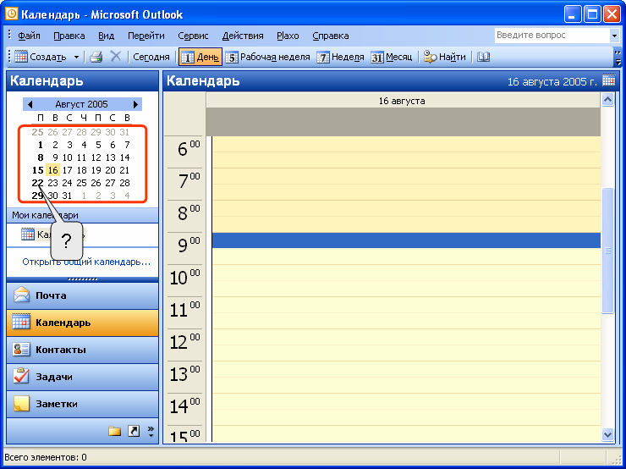The width and height of the screenshot is (626, 469).
Task: Select the 7:00 time slot
Action: (x=406, y=176)
